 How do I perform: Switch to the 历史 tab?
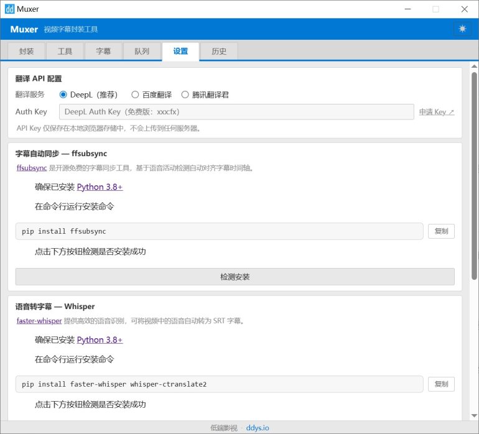tap(219, 52)
